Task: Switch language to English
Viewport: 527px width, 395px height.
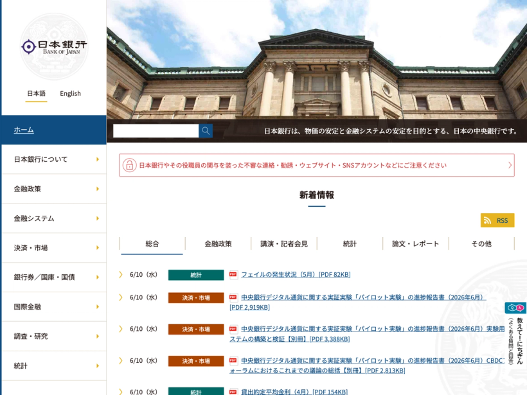Action: [70, 93]
